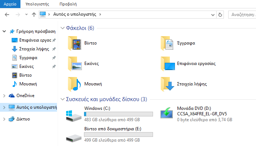
Task: Collapse the Γρήγορη πρόσβαση tree node
Action: pyautogui.click(x=4, y=31)
